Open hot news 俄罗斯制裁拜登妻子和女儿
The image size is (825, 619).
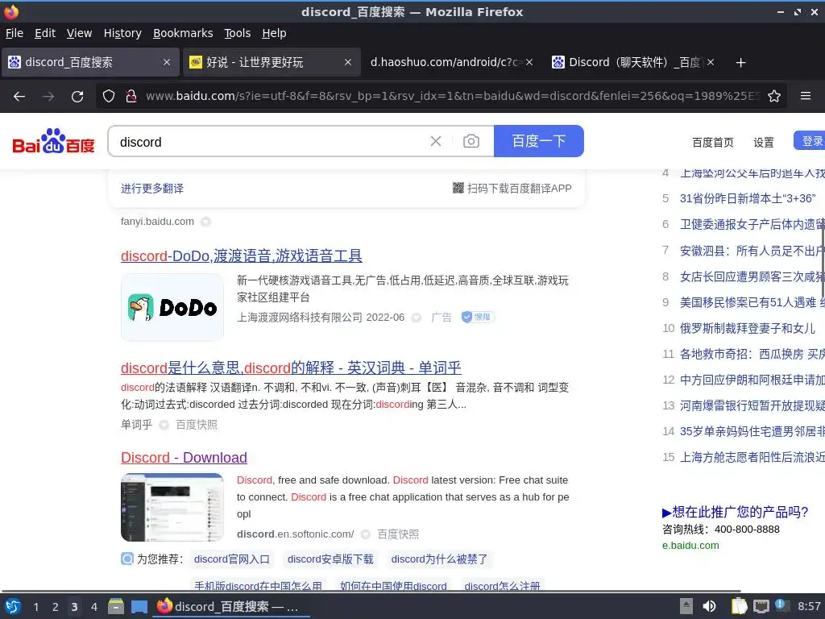pyautogui.click(x=747, y=329)
